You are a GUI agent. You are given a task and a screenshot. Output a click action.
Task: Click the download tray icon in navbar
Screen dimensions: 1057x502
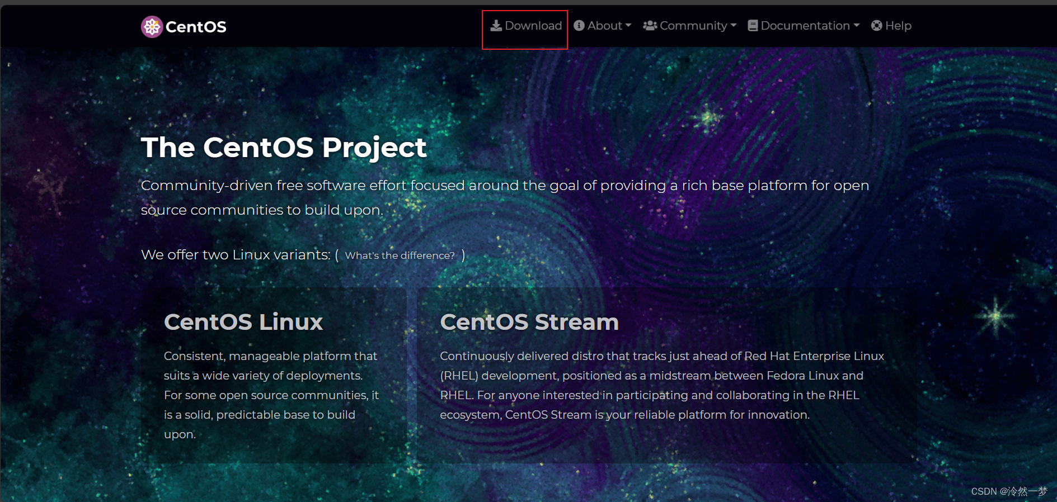click(496, 26)
